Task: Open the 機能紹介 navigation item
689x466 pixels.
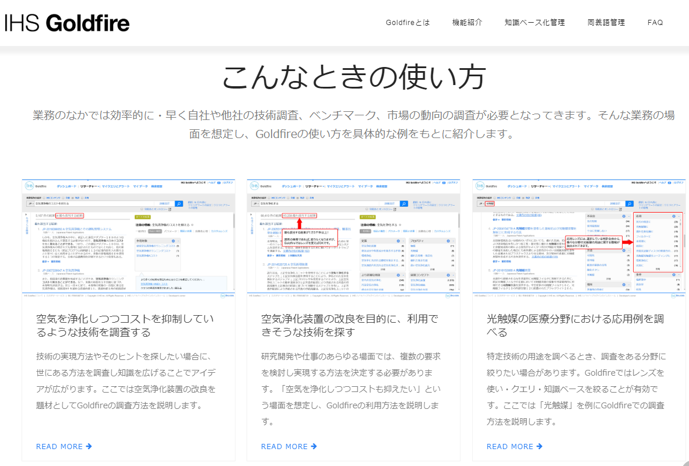Action: click(467, 22)
